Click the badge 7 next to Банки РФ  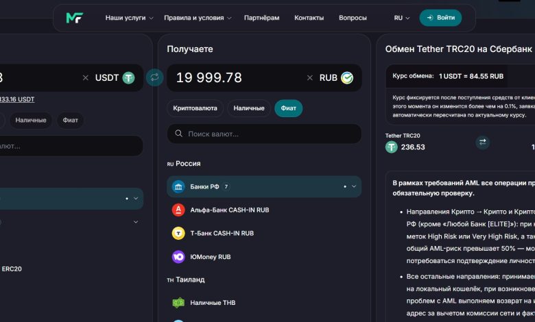pyautogui.click(x=226, y=187)
